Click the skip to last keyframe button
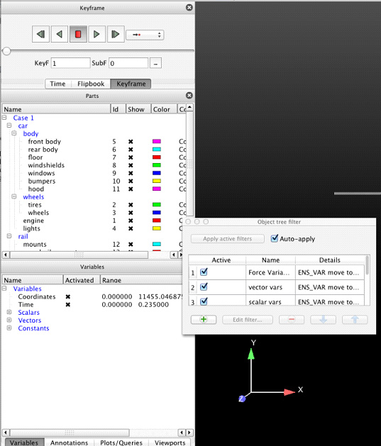Image resolution: width=381 pixels, height=446 pixels. click(x=116, y=35)
